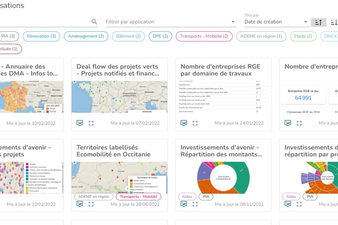The height and width of the screenshot is (225, 338).
Task: Switch to descending sort order button
Action: coord(333,22)
